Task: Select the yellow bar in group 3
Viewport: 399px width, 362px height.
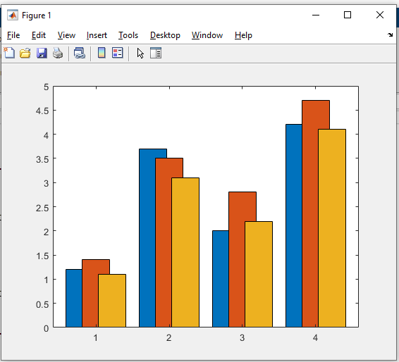Action: [x=259, y=274]
